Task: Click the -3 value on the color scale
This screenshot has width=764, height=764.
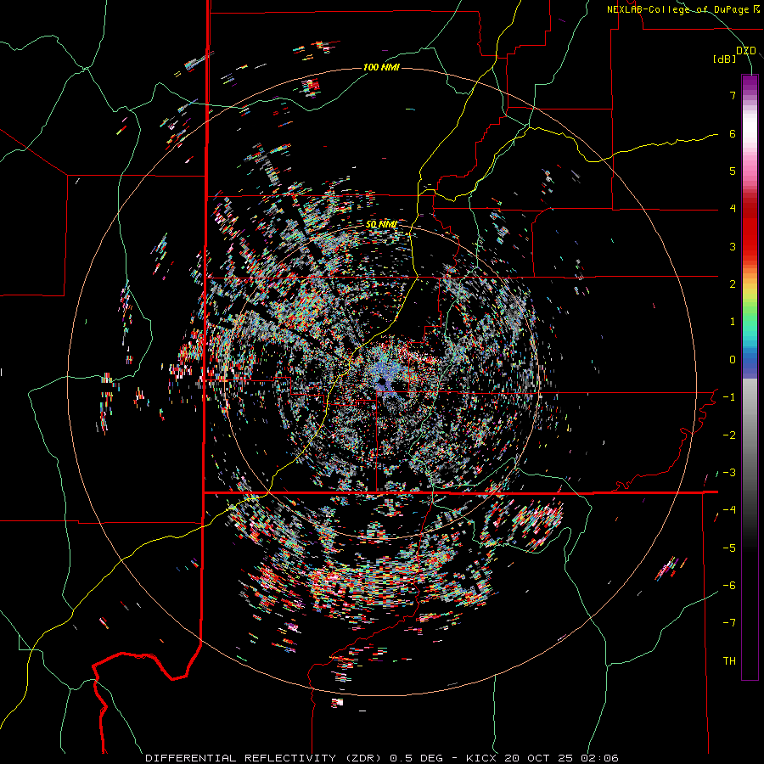Action: 729,472
